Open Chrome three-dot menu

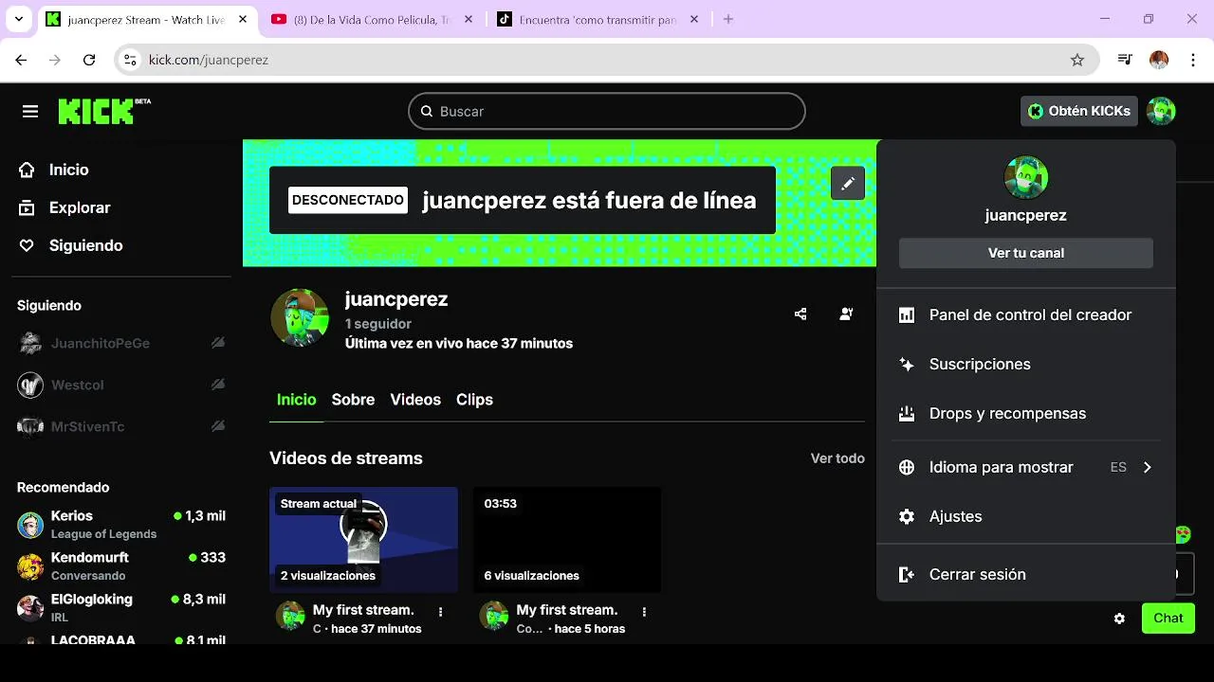point(1192,60)
